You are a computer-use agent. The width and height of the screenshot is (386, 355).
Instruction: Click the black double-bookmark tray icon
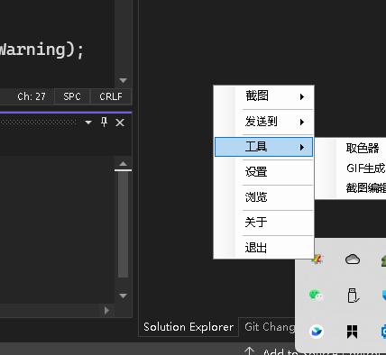(x=353, y=332)
